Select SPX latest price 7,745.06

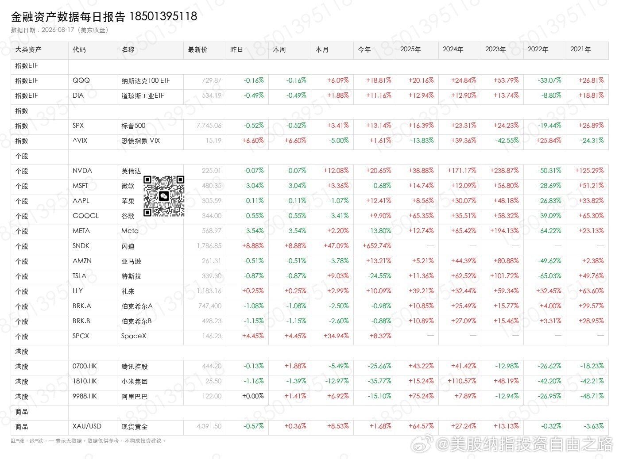click(209, 126)
